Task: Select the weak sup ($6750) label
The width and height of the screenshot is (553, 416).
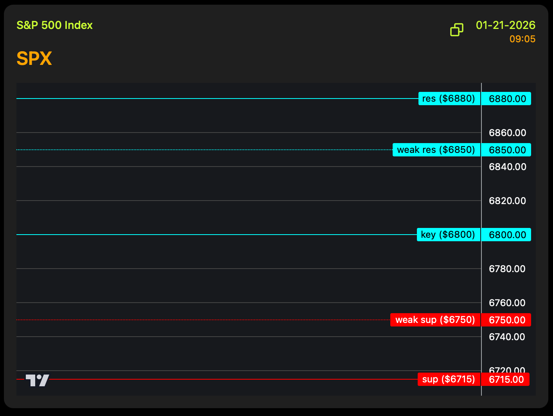Action: pyautogui.click(x=435, y=320)
